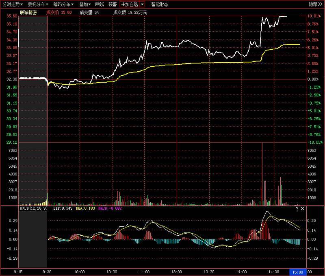Click the 9:30 time axis label
Screen dimensions: 325x276
pyautogui.click(x=47, y=272)
